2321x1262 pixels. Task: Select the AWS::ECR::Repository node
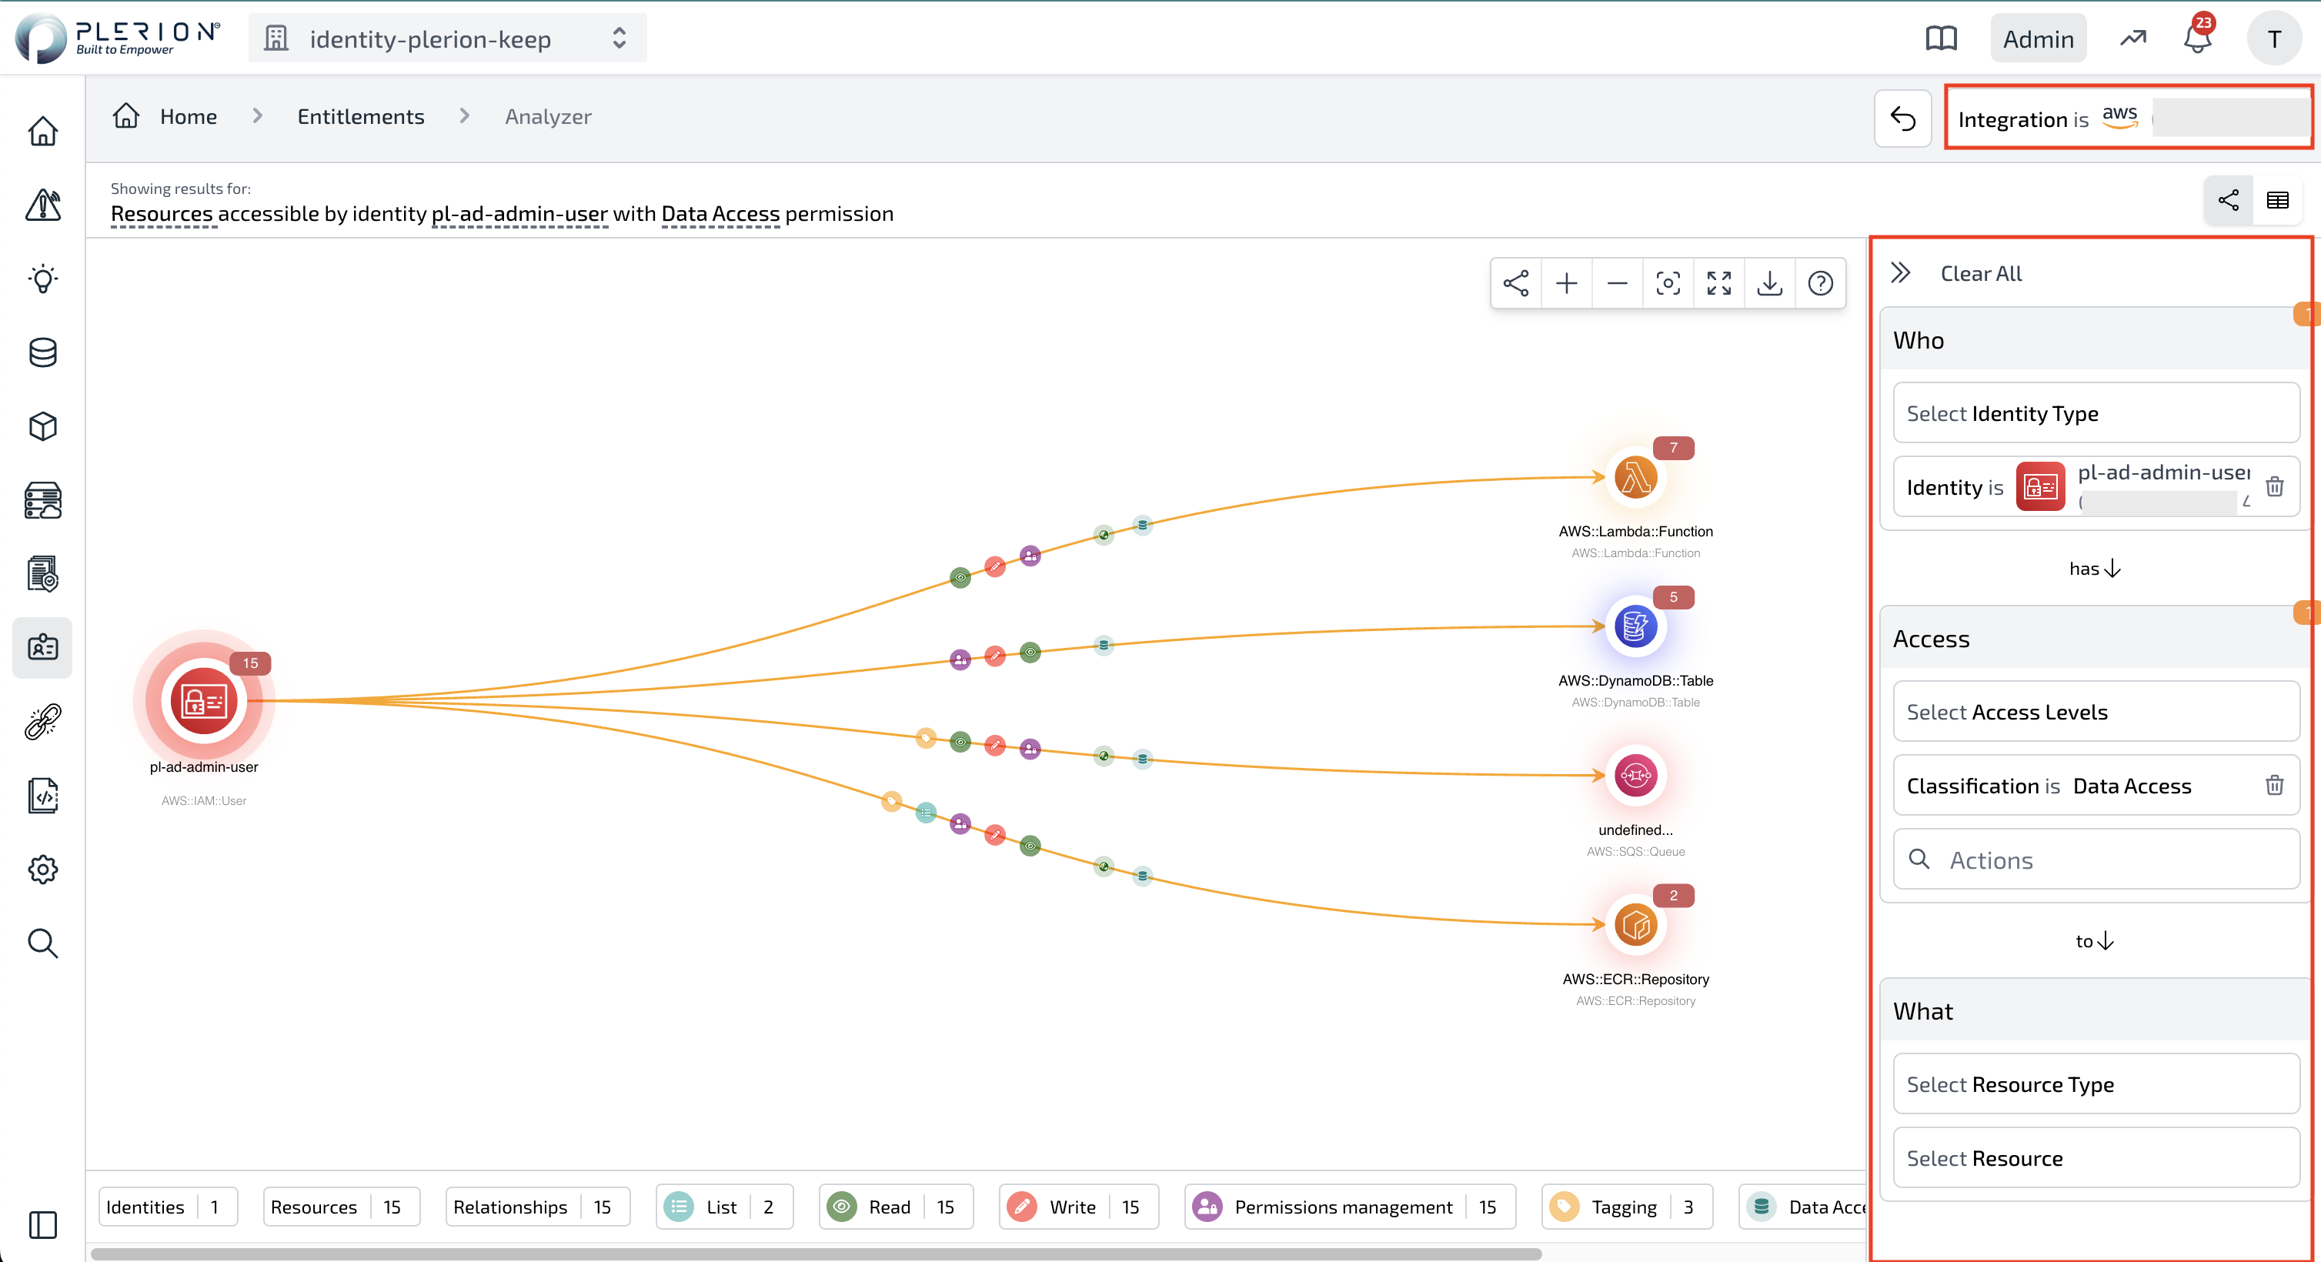[x=1635, y=925]
